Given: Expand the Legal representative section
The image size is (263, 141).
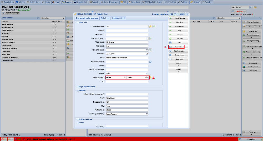Looking at the screenshot, I should click(x=78, y=87).
